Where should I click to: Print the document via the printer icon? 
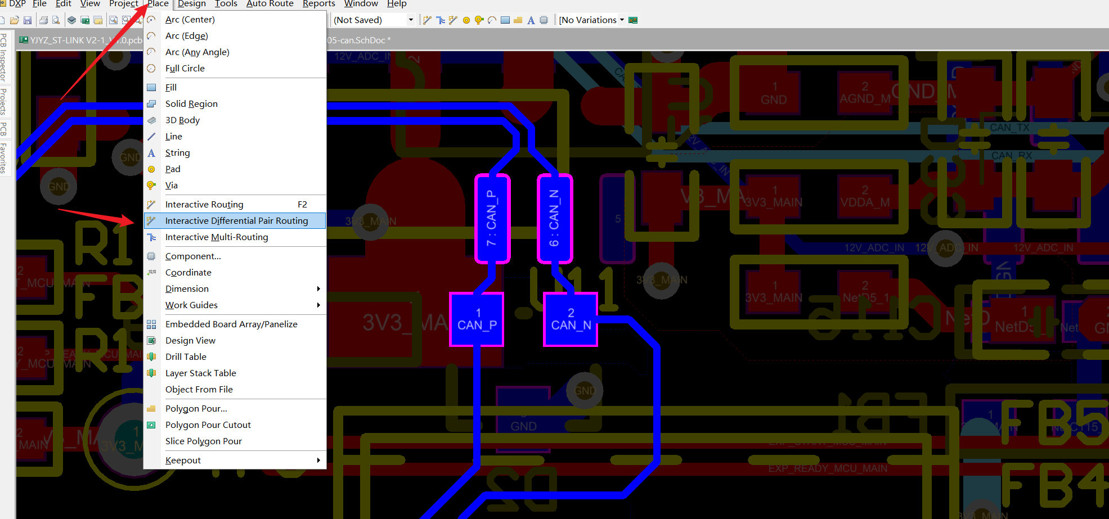coord(43,20)
